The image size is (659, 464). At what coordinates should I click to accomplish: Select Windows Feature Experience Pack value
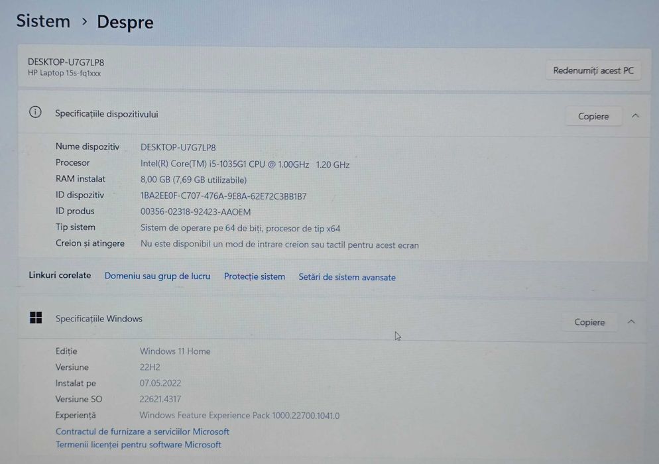pos(239,416)
